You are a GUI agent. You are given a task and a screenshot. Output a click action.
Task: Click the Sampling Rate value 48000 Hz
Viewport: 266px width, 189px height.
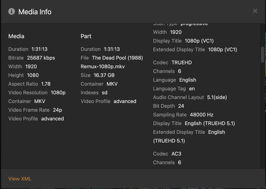[x=203, y=115]
